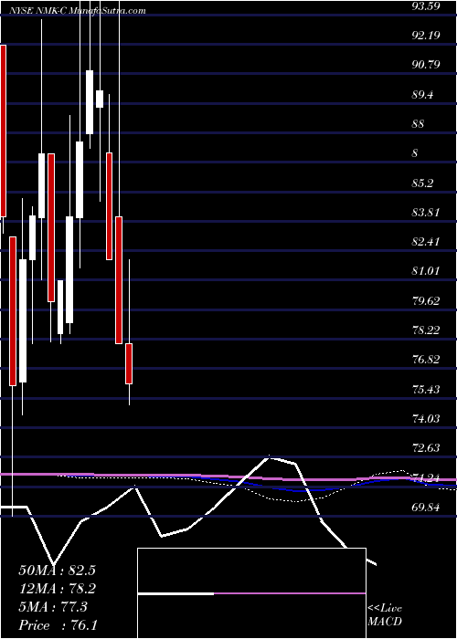Click the 90.79 price axis value
Viewport: 457px width, 639px height.
click(x=425, y=65)
